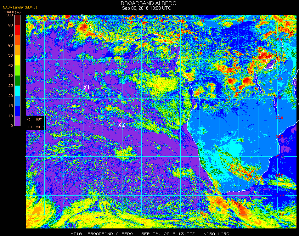Viewport: 299px width, 236px height.
Task: Select the purple 0-10% legend swatch
Action: click(x=17, y=121)
